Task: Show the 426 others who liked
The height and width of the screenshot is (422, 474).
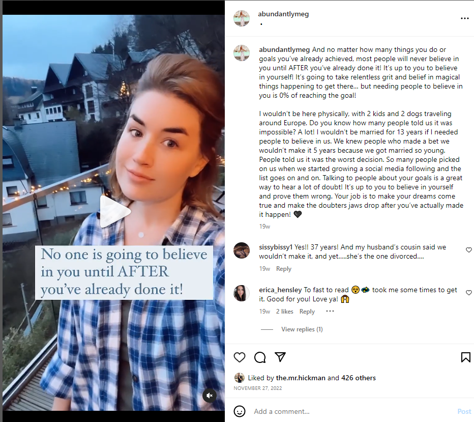Action: pyautogui.click(x=358, y=378)
